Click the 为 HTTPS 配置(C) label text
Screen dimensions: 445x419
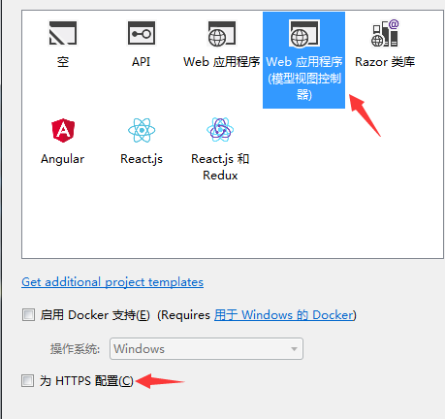point(86,381)
